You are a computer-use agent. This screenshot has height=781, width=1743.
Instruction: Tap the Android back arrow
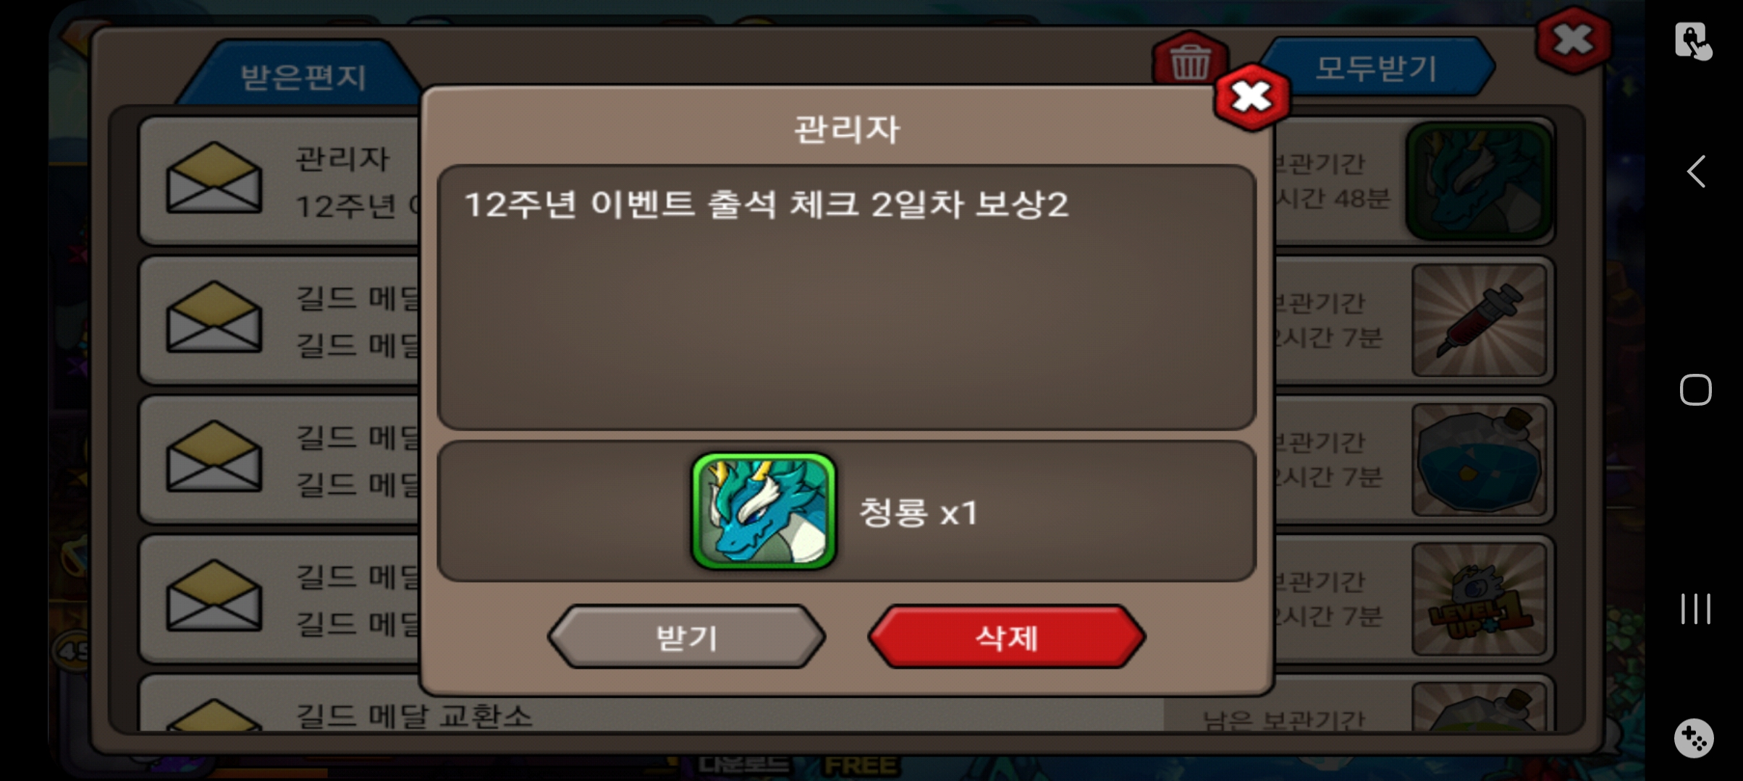1696,172
